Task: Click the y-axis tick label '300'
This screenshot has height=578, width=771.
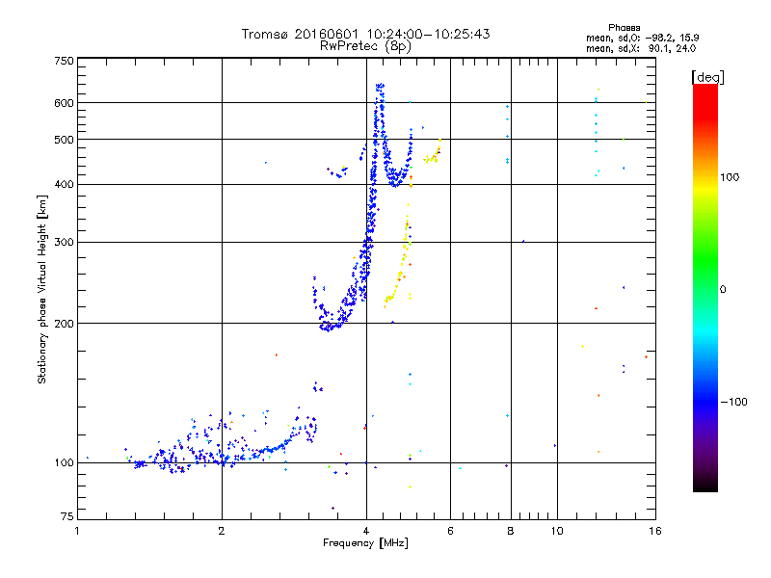Action: point(64,242)
